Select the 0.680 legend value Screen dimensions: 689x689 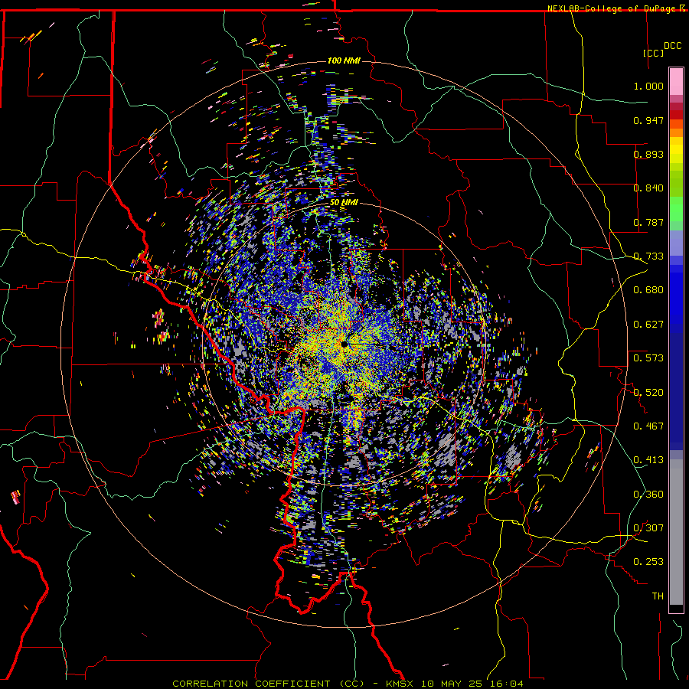tap(648, 290)
